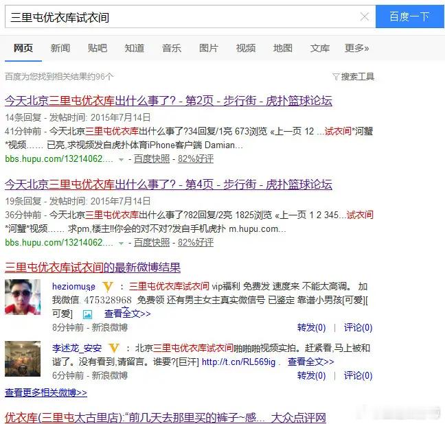Screen dimensions: 445x424
Task: Click 82%好评 under the 第4页 result
Action: [x=196, y=242]
